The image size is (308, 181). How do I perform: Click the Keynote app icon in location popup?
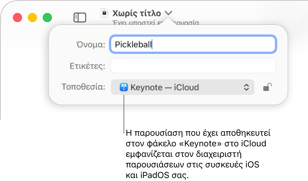click(124, 87)
